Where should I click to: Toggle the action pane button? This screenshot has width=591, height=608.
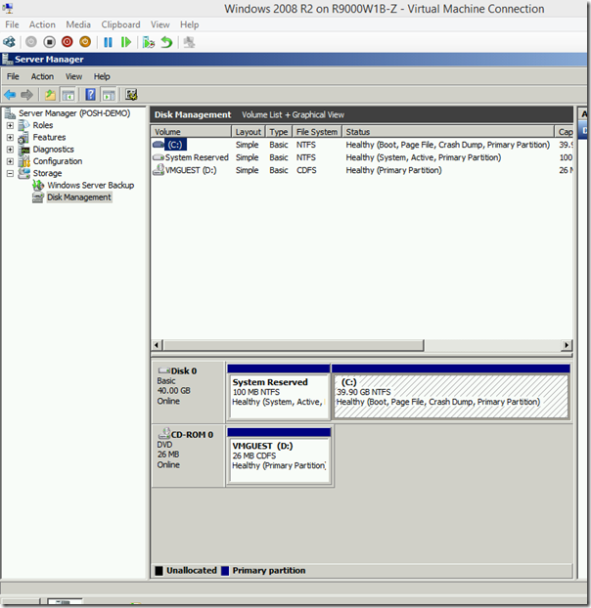point(109,95)
